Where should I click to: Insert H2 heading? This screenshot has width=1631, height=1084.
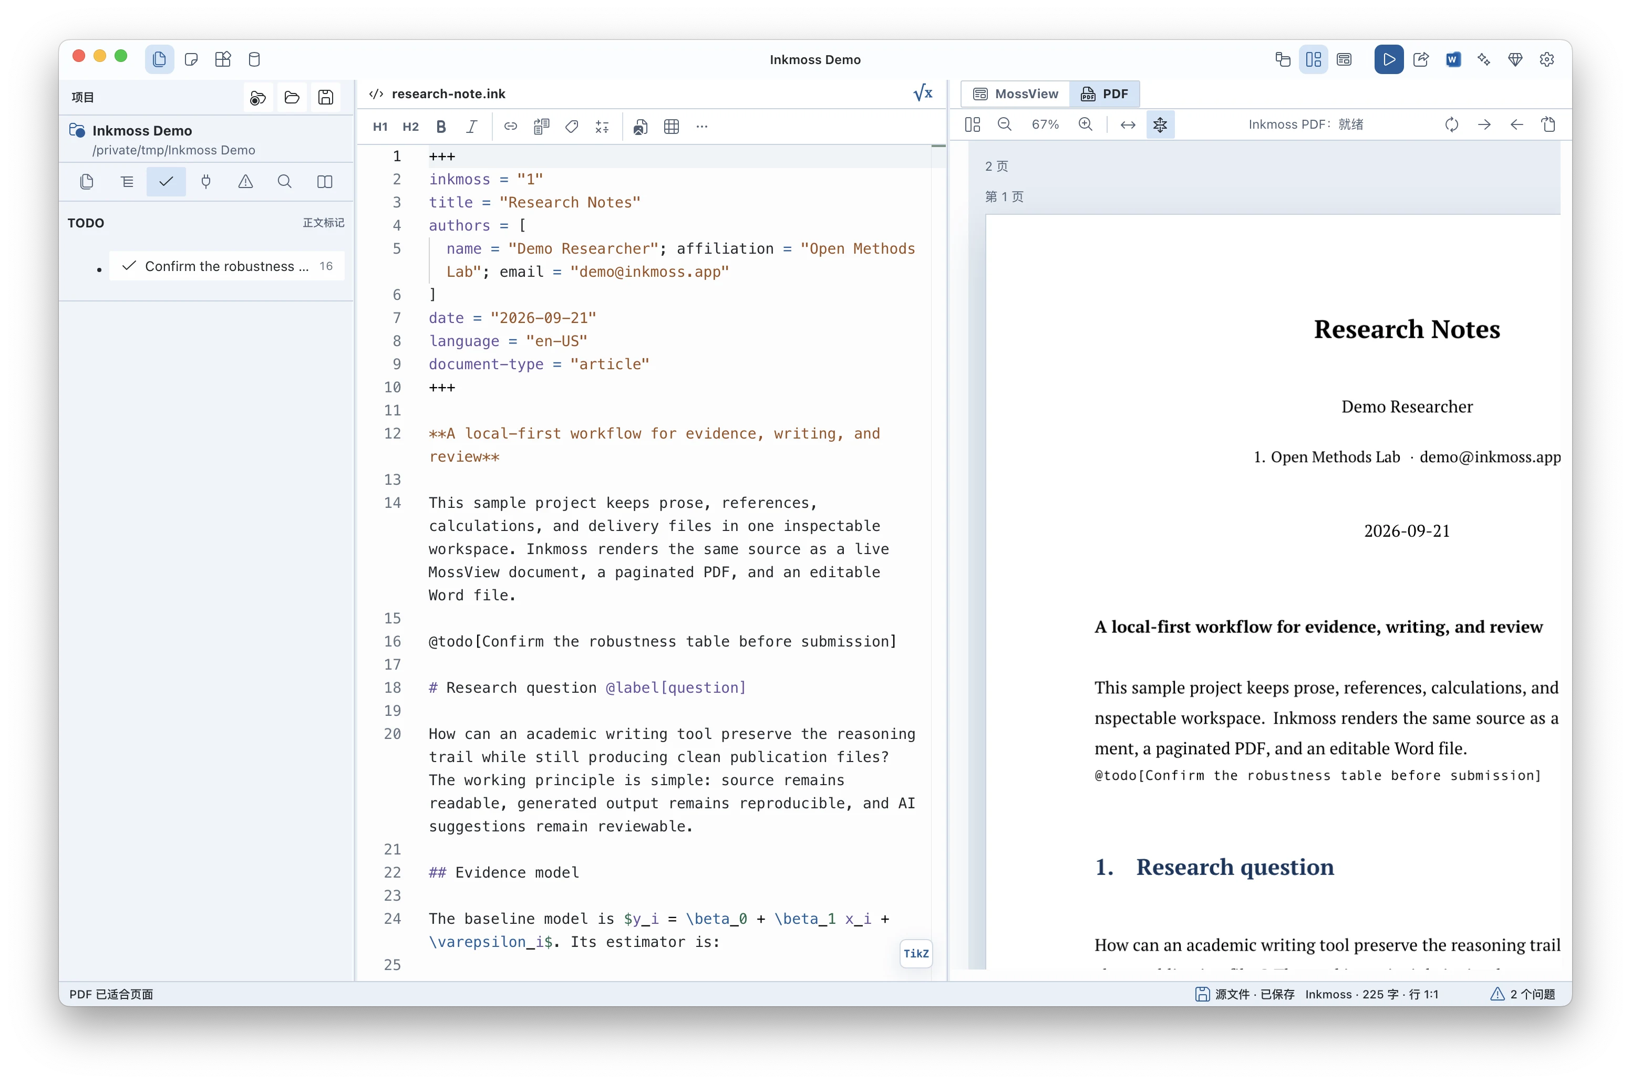[x=411, y=127]
